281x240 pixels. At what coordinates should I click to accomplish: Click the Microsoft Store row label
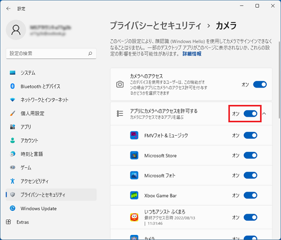pos(160,156)
